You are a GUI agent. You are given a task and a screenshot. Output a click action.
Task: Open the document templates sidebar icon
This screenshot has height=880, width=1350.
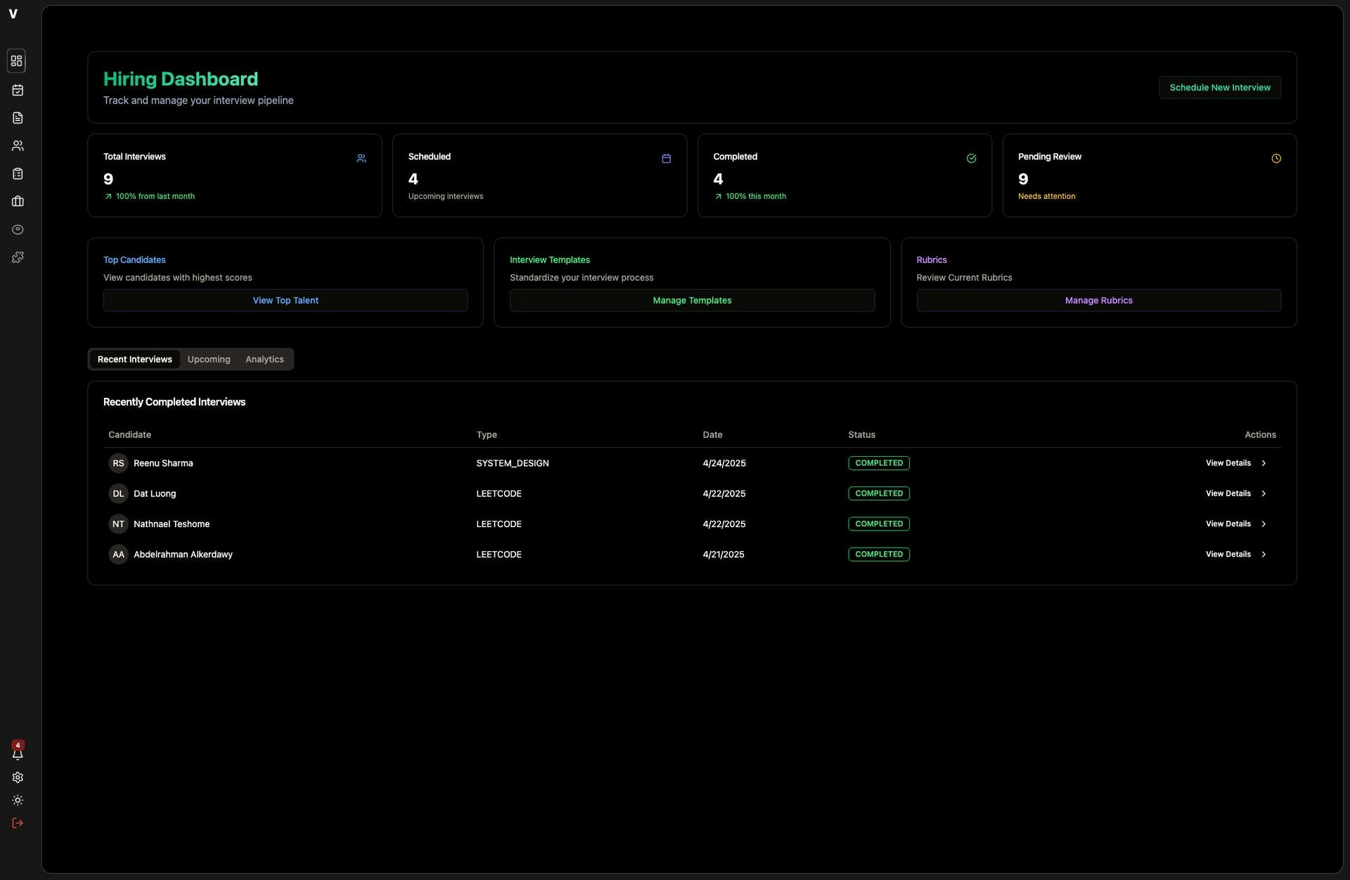pyautogui.click(x=17, y=117)
